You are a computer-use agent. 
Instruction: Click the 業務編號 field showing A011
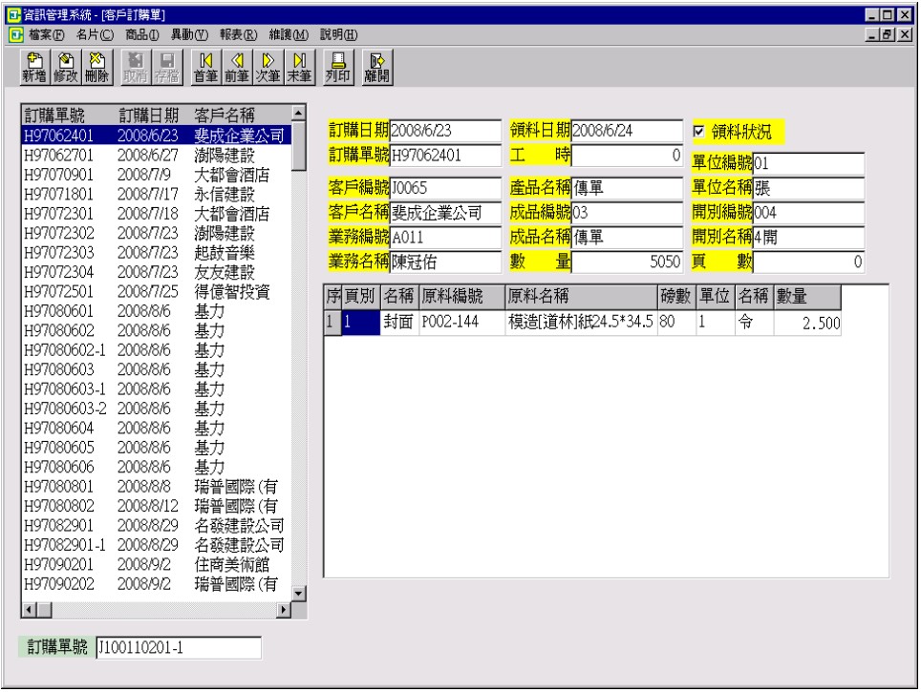pyautogui.click(x=445, y=237)
